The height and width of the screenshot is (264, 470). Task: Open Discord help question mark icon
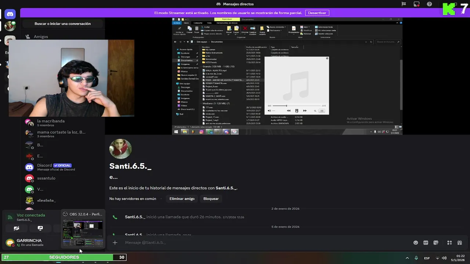point(429,4)
